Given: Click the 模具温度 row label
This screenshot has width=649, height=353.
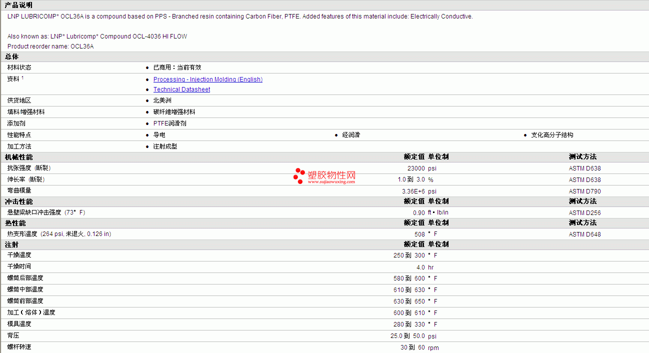Looking at the screenshot, I should 19,324.
